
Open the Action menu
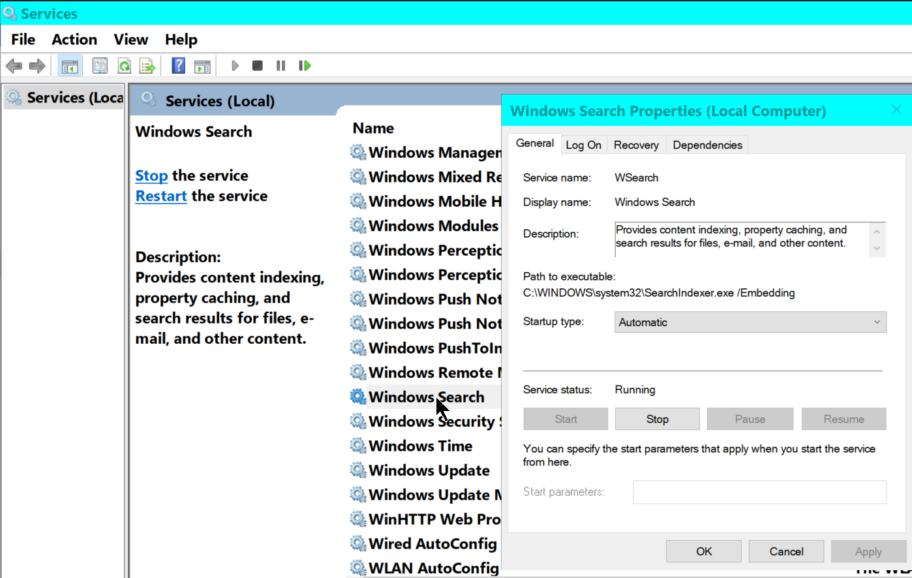74,40
